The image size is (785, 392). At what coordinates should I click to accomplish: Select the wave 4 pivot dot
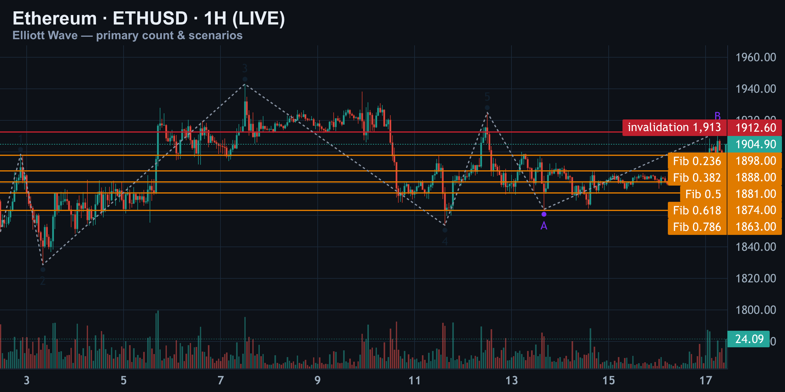pyautogui.click(x=445, y=230)
